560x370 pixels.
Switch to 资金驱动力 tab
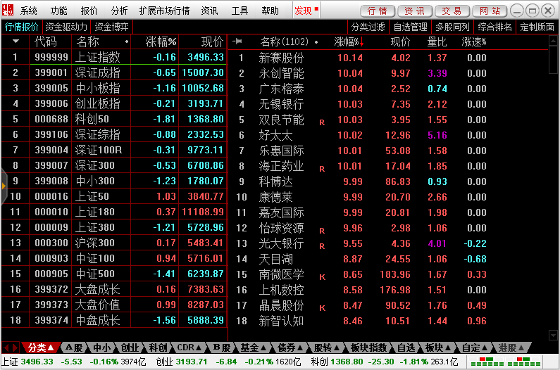(66, 27)
